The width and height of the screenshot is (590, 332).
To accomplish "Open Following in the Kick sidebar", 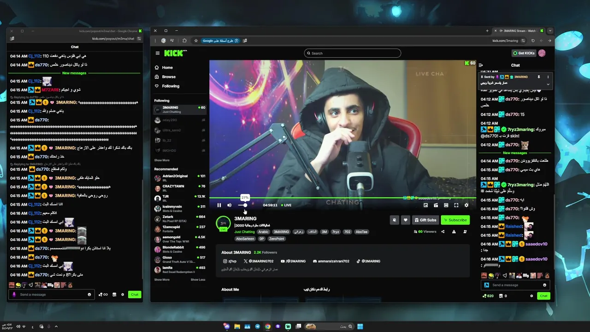I will tap(167, 86).
